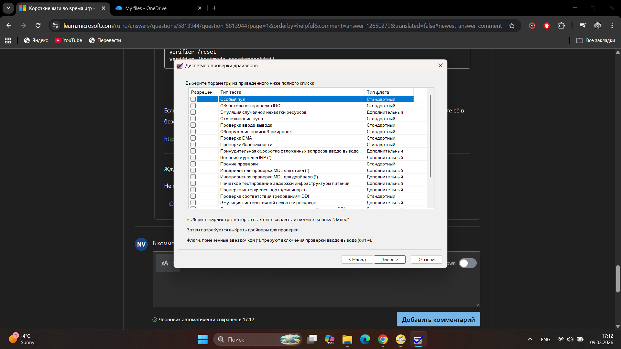The image size is (621, 349).
Task: Click the taskbar search box
Action: (x=257, y=339)
